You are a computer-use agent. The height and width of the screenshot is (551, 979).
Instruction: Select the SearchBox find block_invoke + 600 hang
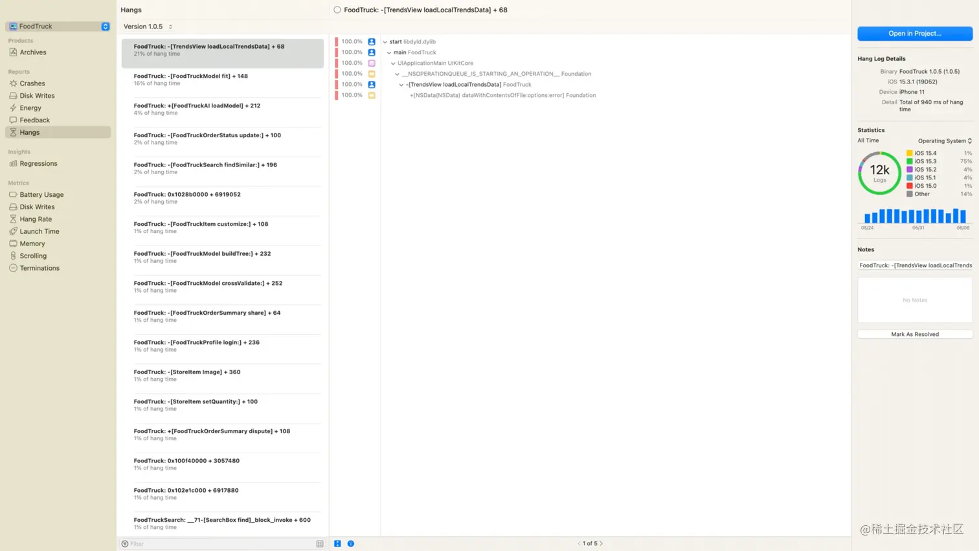(223, 523)
